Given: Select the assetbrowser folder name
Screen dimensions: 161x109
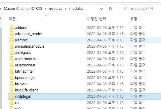Looking at the screenshot, I should (25, 65).
